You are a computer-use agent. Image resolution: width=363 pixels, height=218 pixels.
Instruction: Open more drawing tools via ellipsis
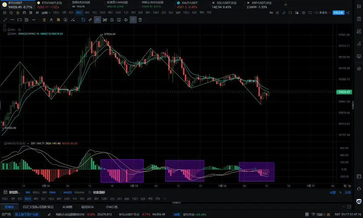(34, 20)
